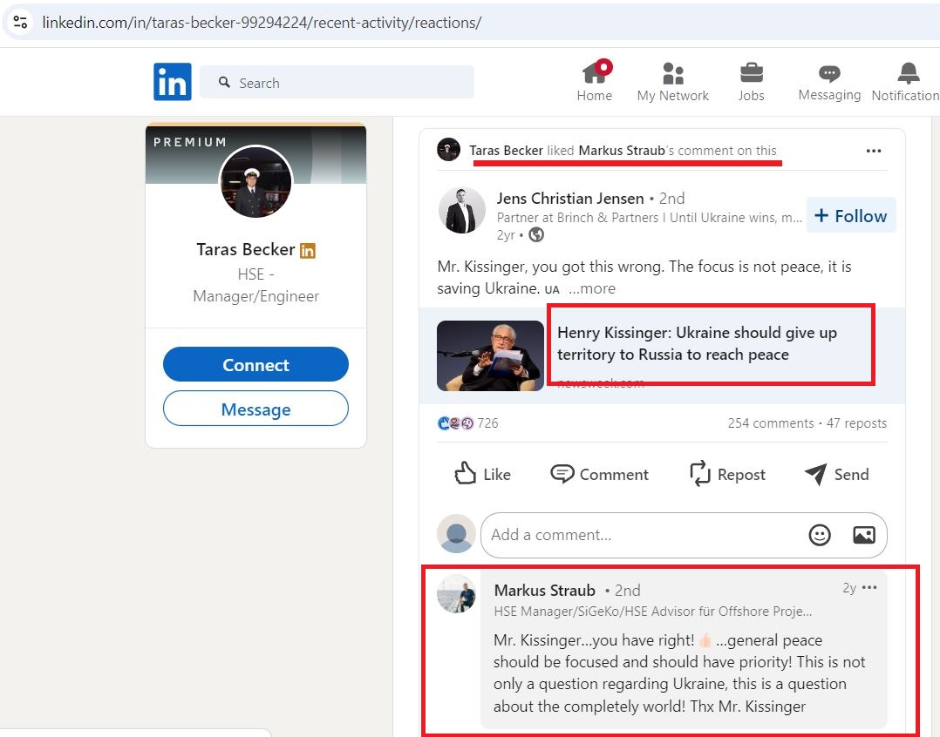This screenshot has width=940, height=737.
Task: Click the LinkedIn logo icon
Action: pyautogui.click(x=173, y=81)
